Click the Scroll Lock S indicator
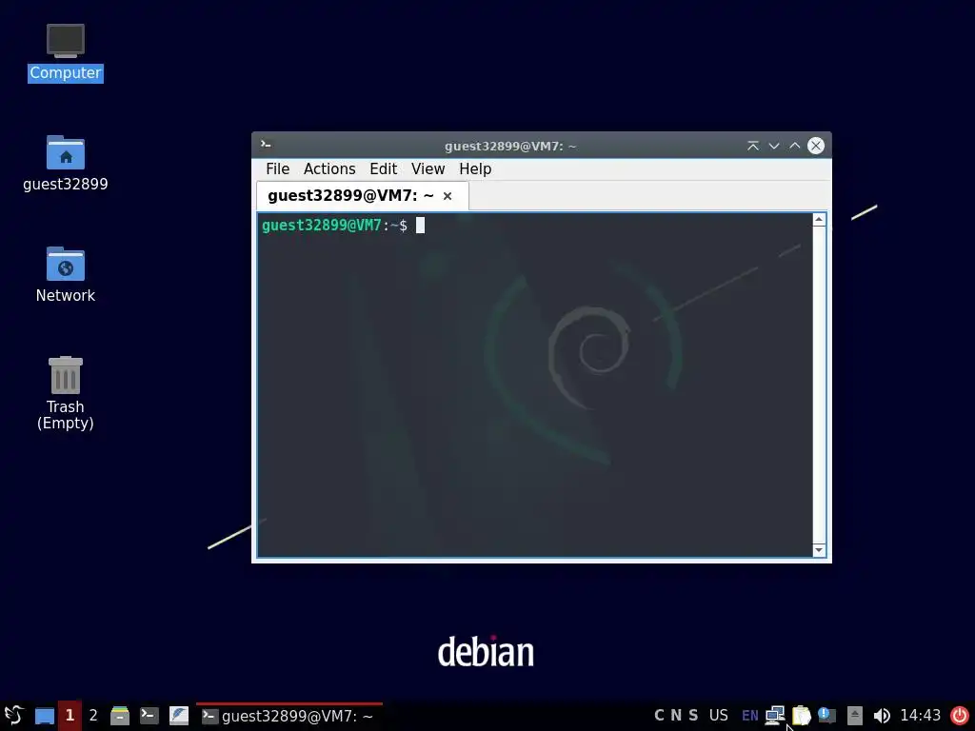The width and height of the screenshot is (975, 731). tap(693, 716)
